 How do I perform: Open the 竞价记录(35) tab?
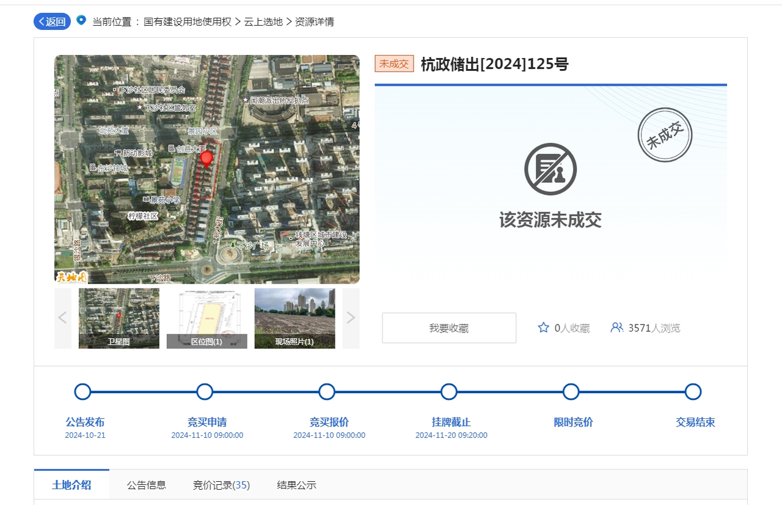(x=221, y=485)
